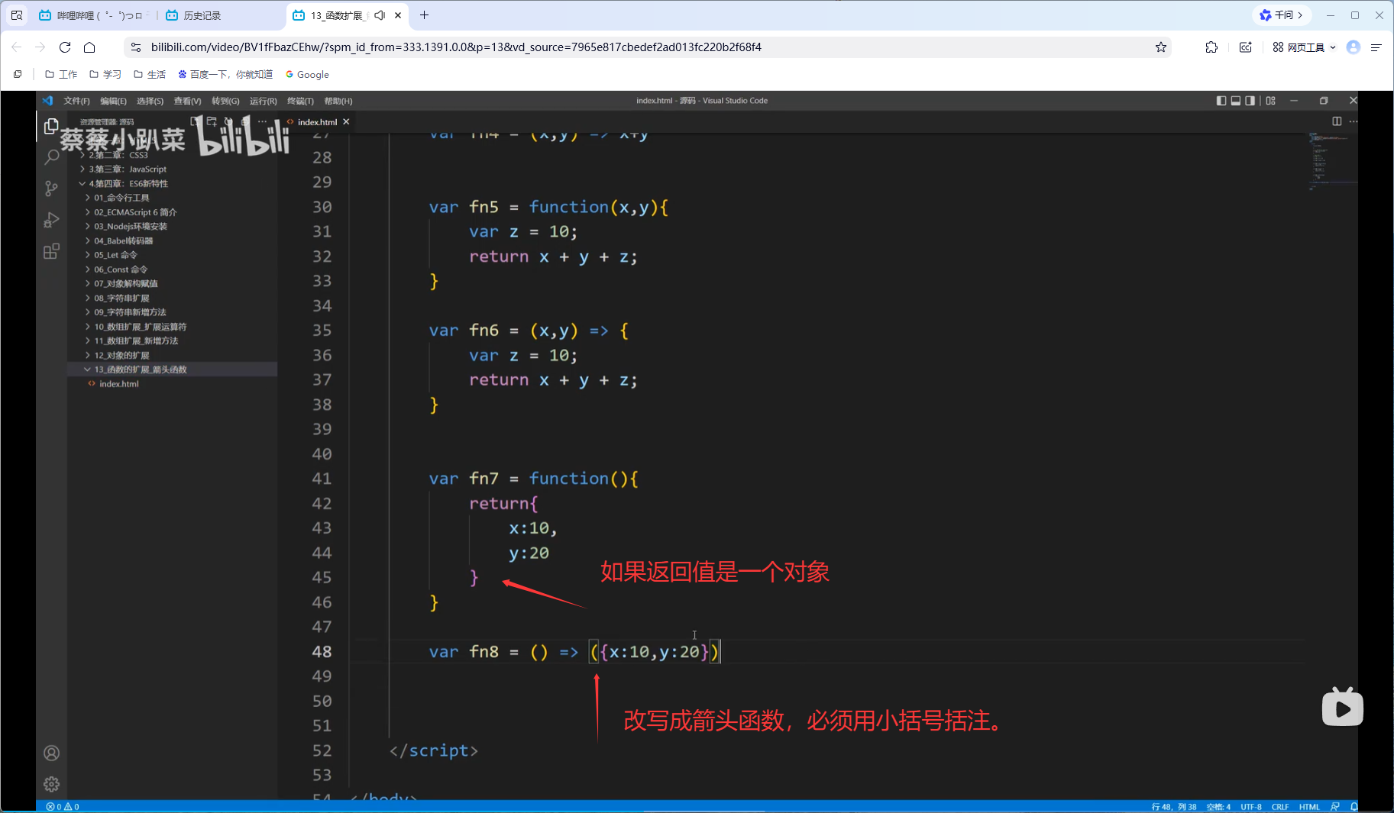This screenshot has height=813, width=1394.
Task: Expand the 网页工具 dropdown
Action: [x=1305, y=47]
